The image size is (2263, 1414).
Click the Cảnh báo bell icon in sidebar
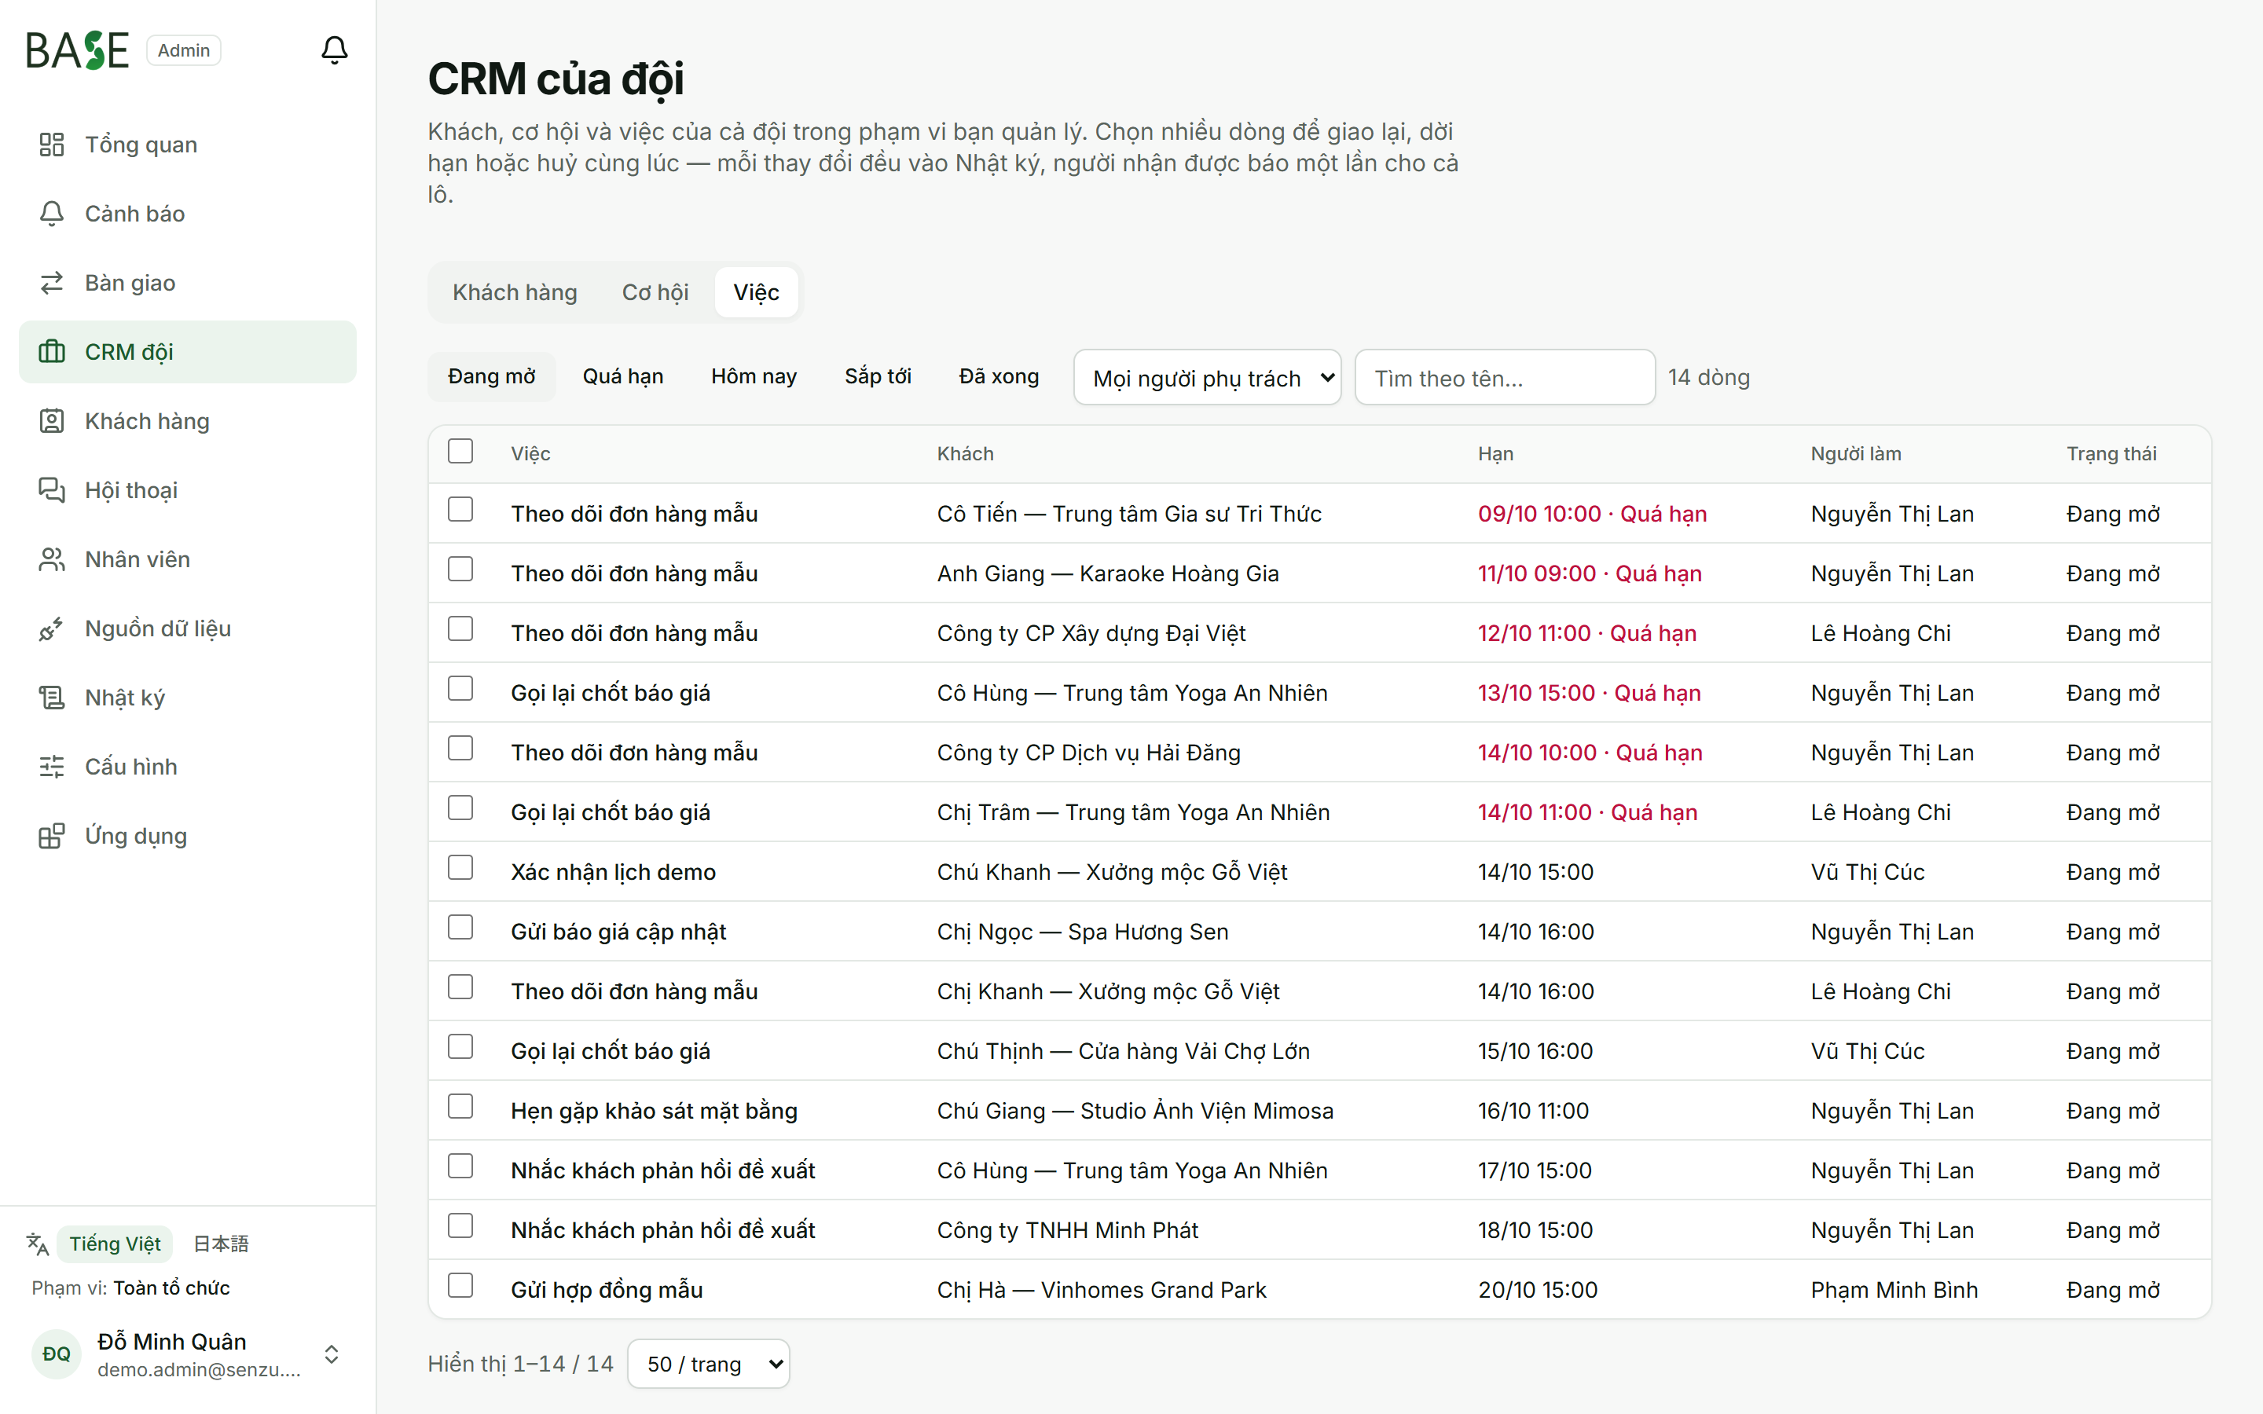point(51,214)
